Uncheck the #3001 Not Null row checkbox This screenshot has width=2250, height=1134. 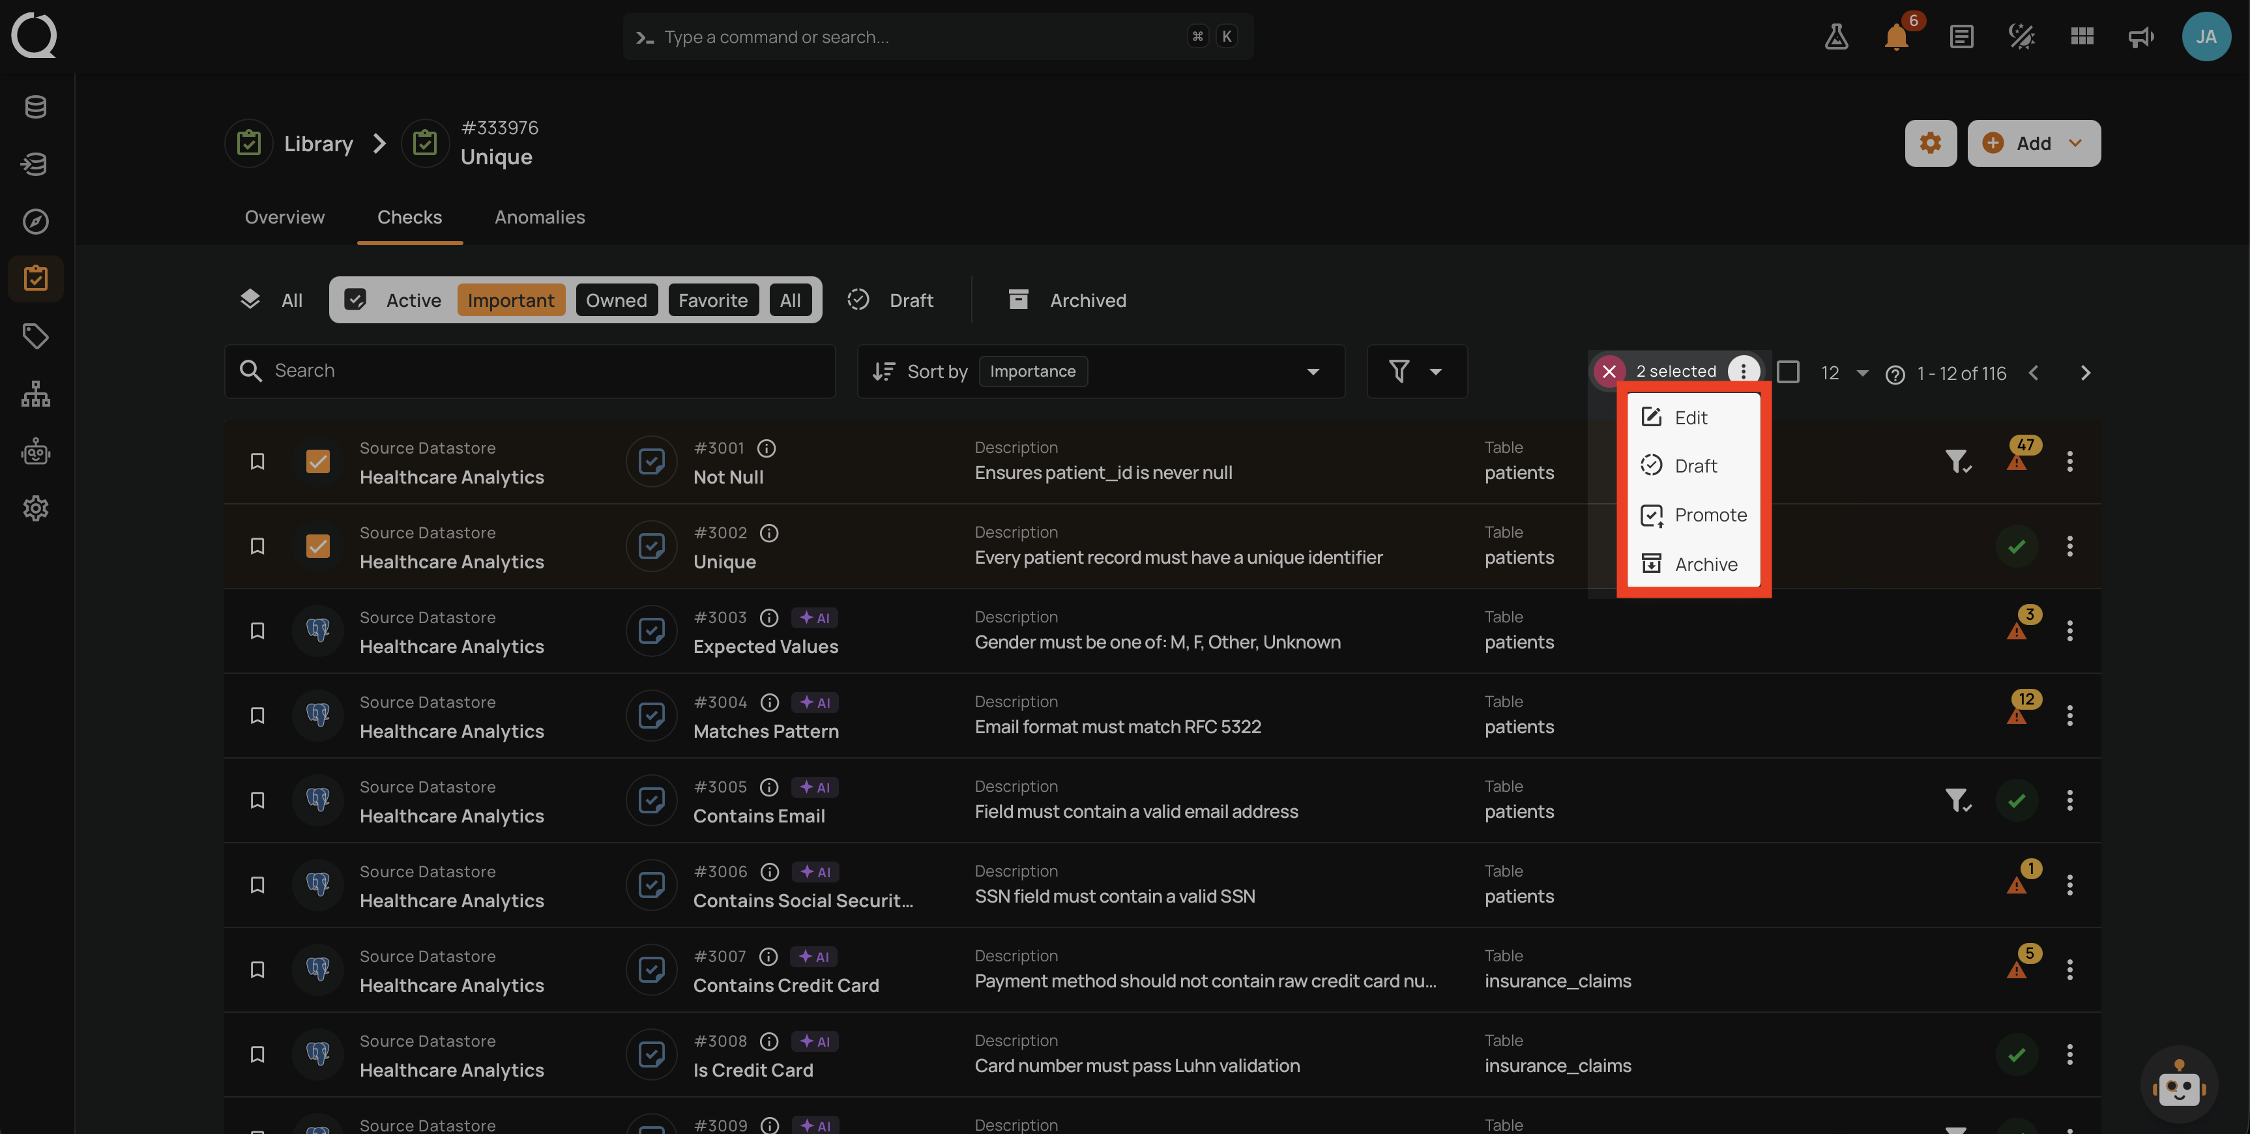318,461
